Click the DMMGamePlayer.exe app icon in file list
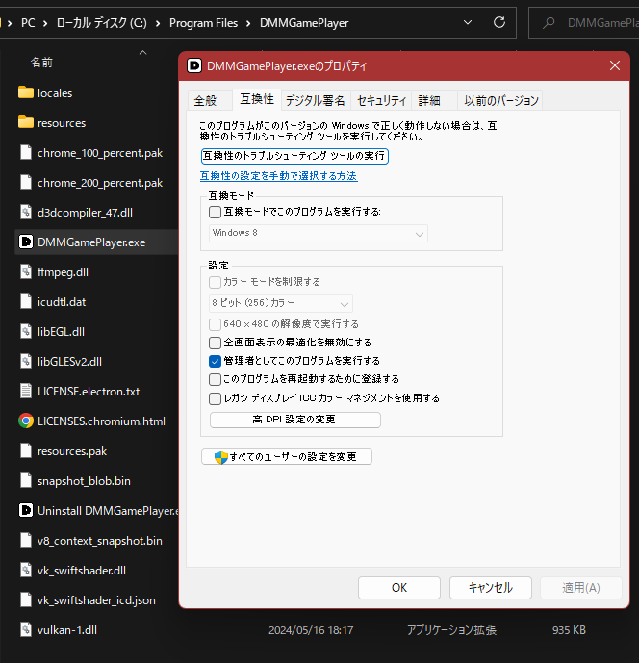This screenshot has width=639, height=663. coord(26,242)
